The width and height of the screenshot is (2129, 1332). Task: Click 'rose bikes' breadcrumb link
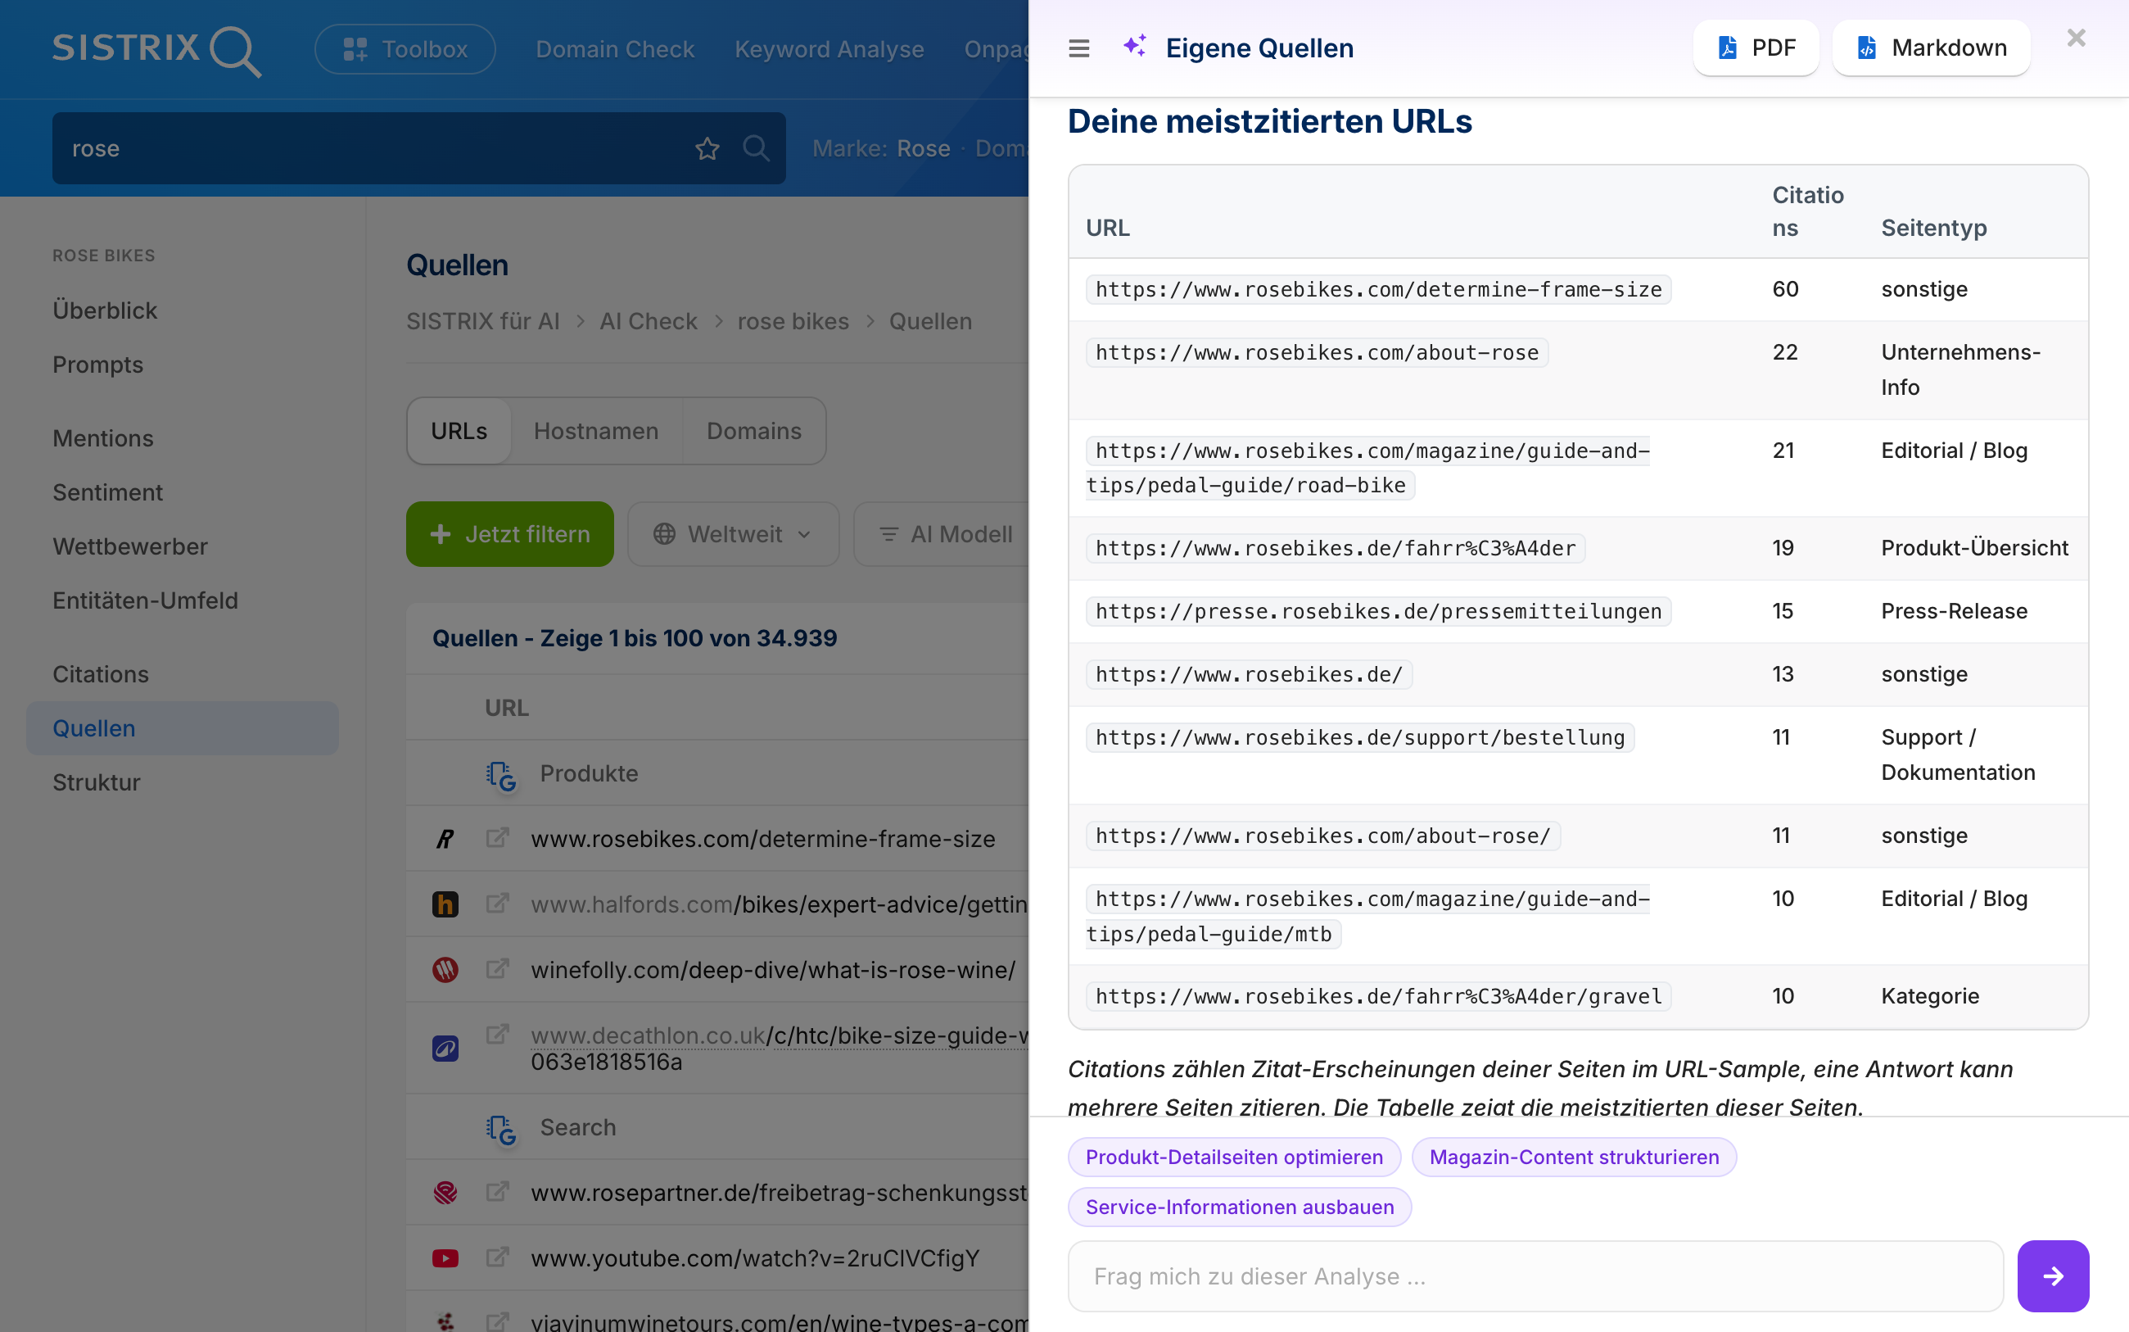[x=793, y=320]
